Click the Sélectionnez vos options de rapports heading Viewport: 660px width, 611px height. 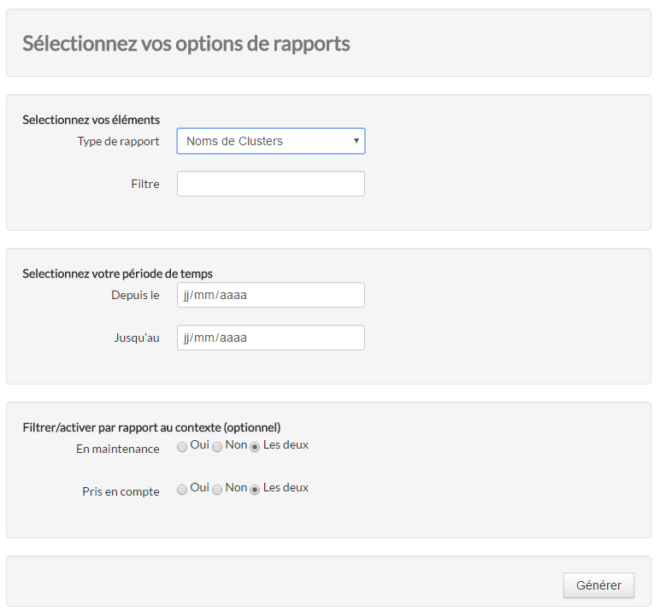[x=186, y=44]
